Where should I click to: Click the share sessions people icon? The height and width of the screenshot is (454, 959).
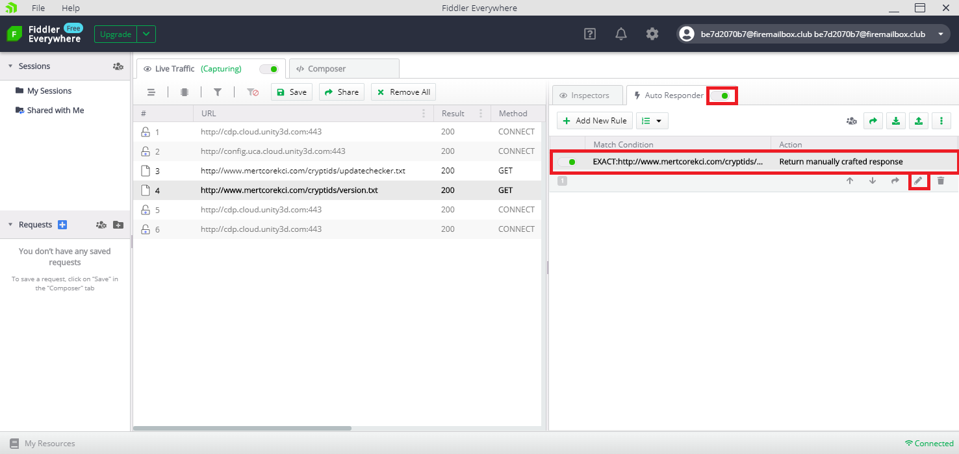pos(118,66)
